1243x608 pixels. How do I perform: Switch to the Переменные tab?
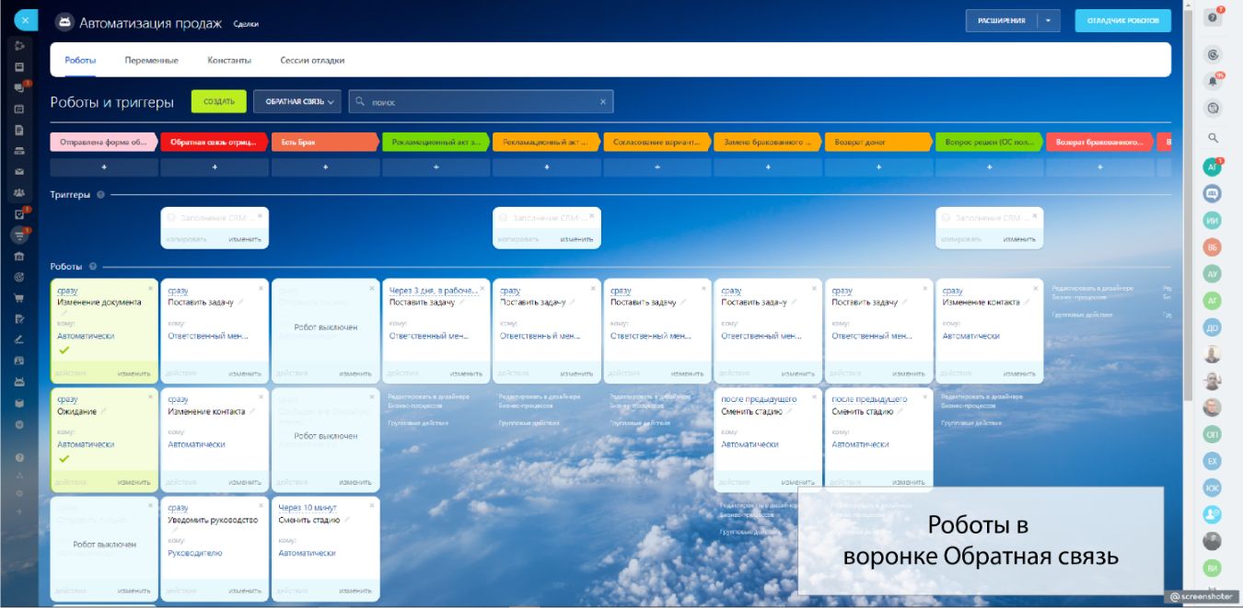[x=152, y=60]
